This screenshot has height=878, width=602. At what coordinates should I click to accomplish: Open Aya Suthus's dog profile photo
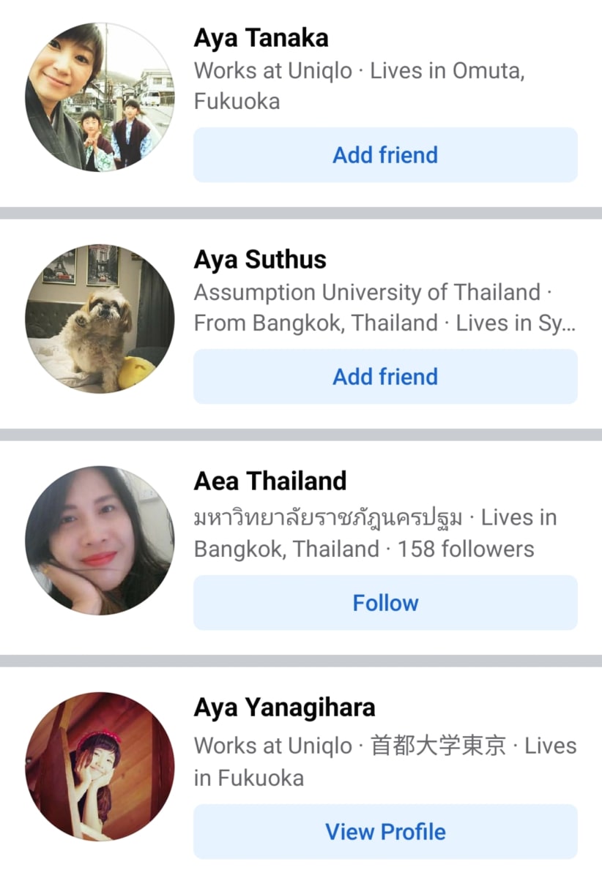pos(100,319)
